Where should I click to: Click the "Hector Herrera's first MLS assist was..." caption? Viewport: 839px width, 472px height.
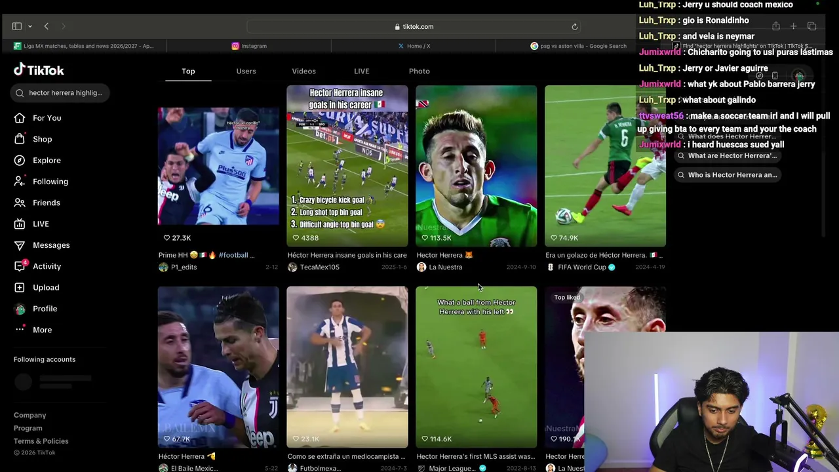476,456
